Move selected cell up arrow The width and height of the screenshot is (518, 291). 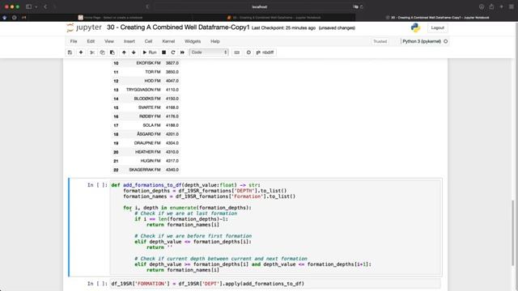124,53
